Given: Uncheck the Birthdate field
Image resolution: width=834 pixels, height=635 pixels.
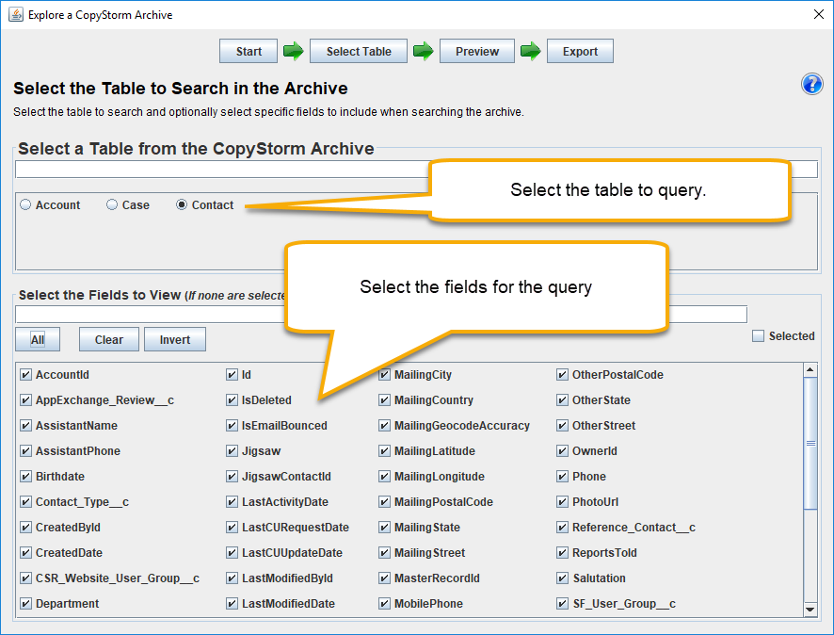Looking at the screenshot, I should point(25,477).
